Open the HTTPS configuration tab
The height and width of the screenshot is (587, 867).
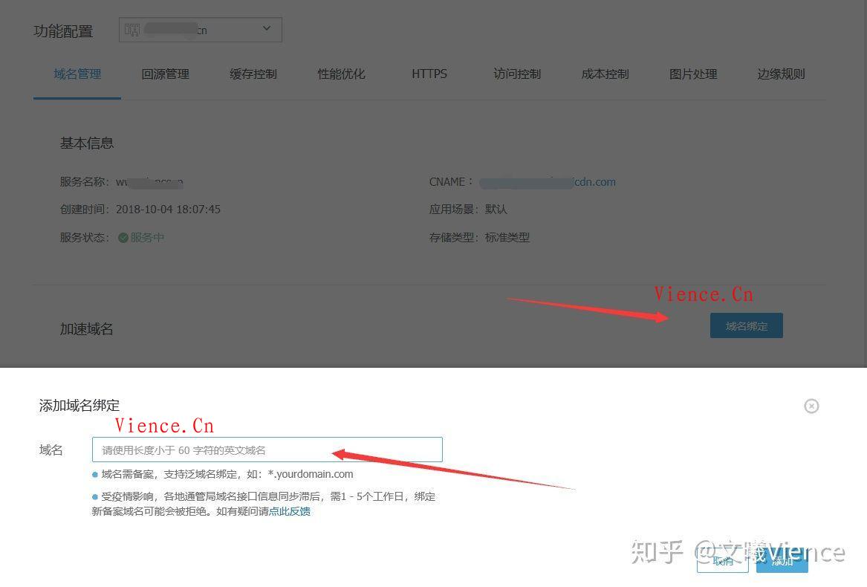coord(429,74)
